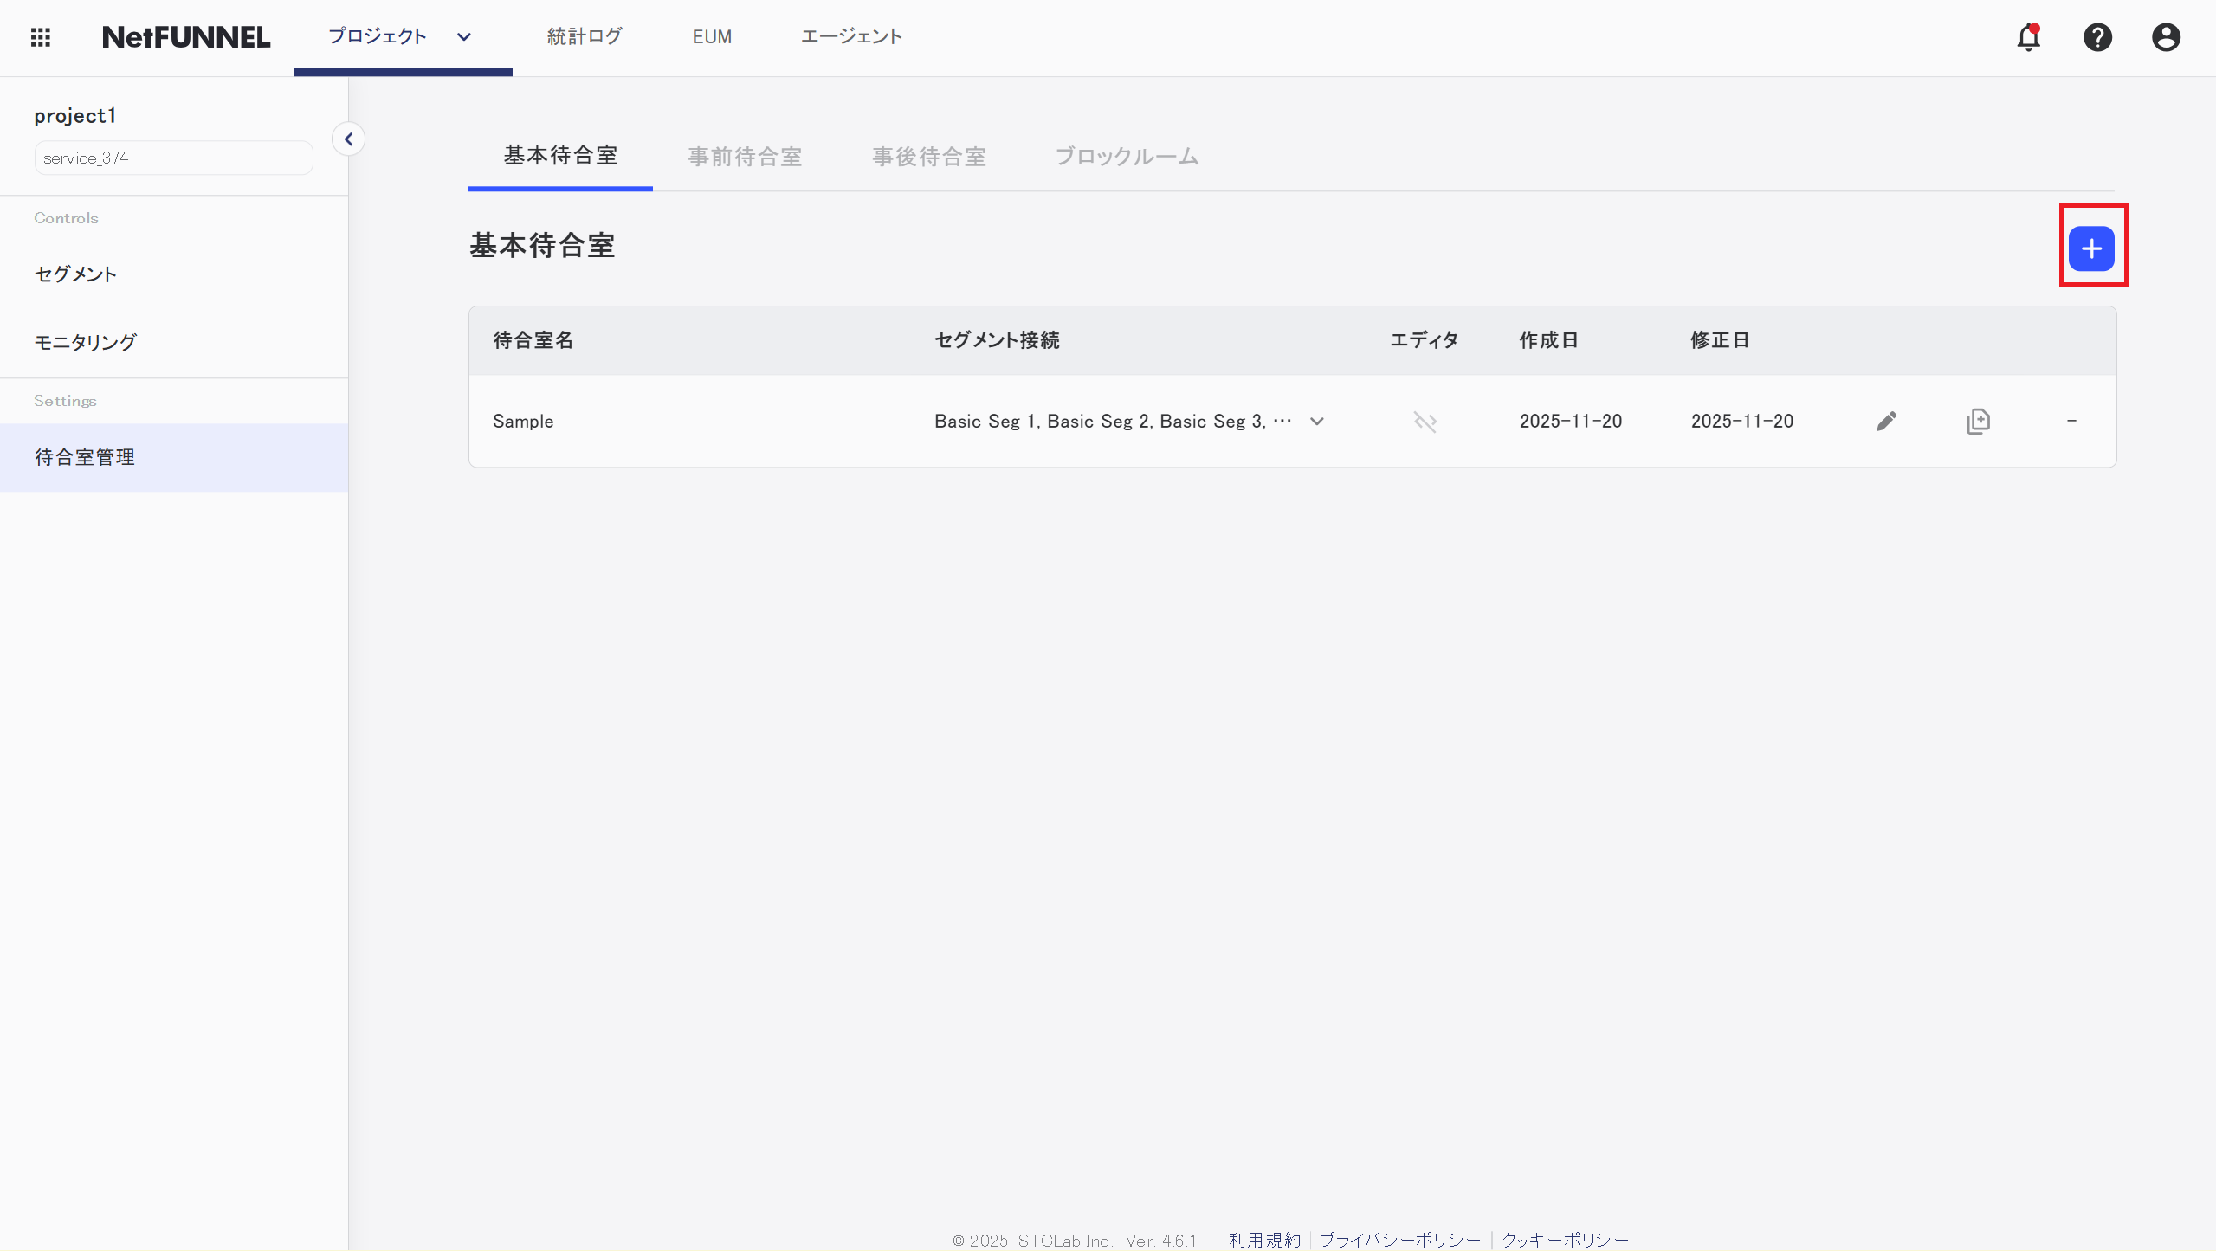Click the blue plus to add a waiting room
The image size is (2216, 1251).
tap(2090, 248)
